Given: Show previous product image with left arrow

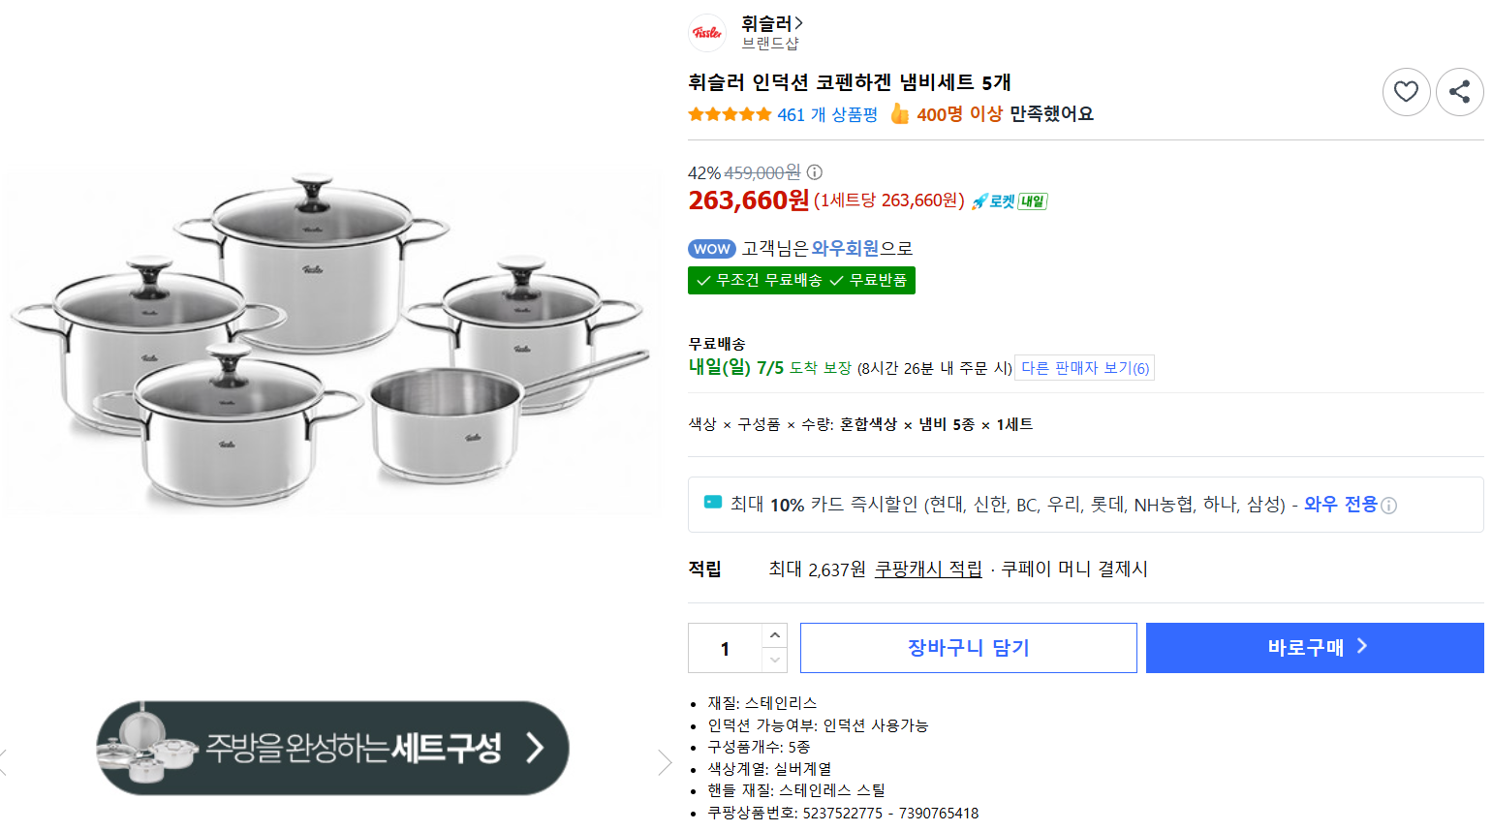Looking at the screenshot, I should point(4,762).
